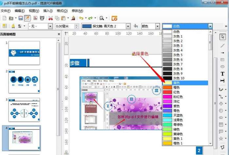The image size is (229, 155).
Task: Click the Cut scissors icon
Action: [50, 18]
